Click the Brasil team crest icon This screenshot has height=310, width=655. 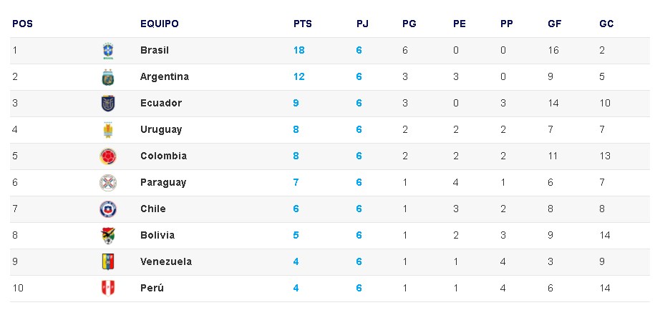point(108,51)
